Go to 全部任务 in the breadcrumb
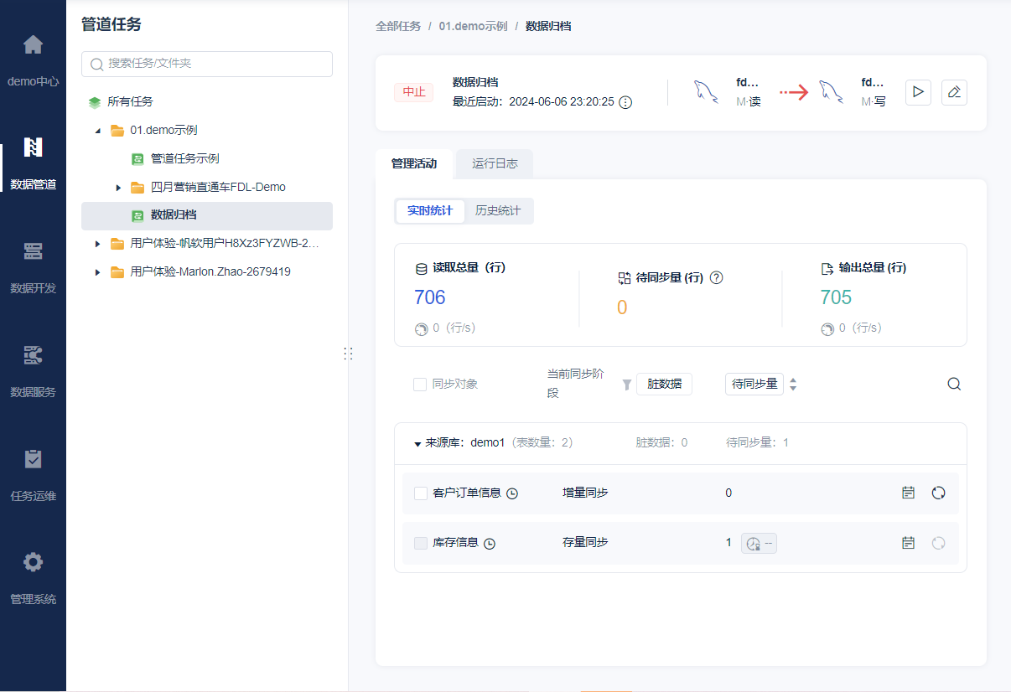Screen dimensions: 1011x692 [398, 26]
